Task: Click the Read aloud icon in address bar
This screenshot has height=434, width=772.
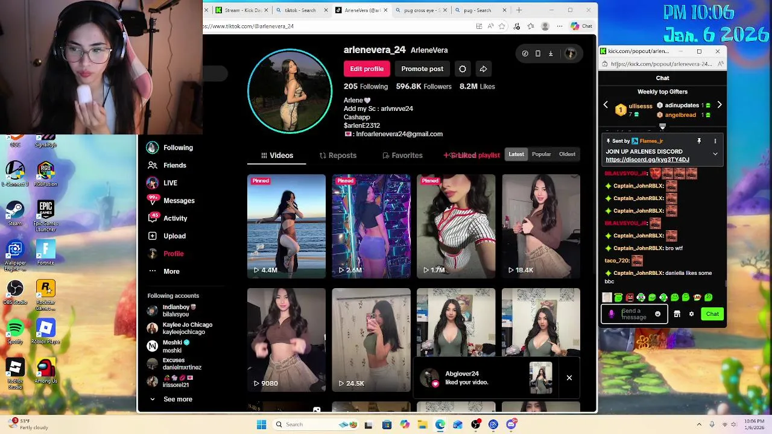Action: [491, 26]
